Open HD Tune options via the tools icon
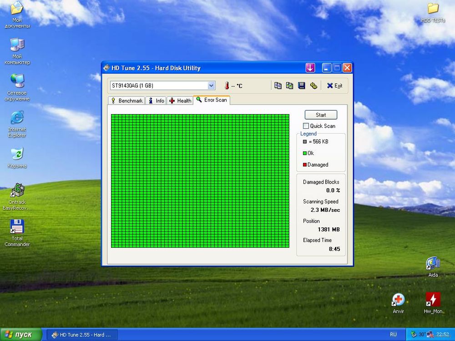The width and height of the screenshot is (455, 341). (x=313, y=85)
